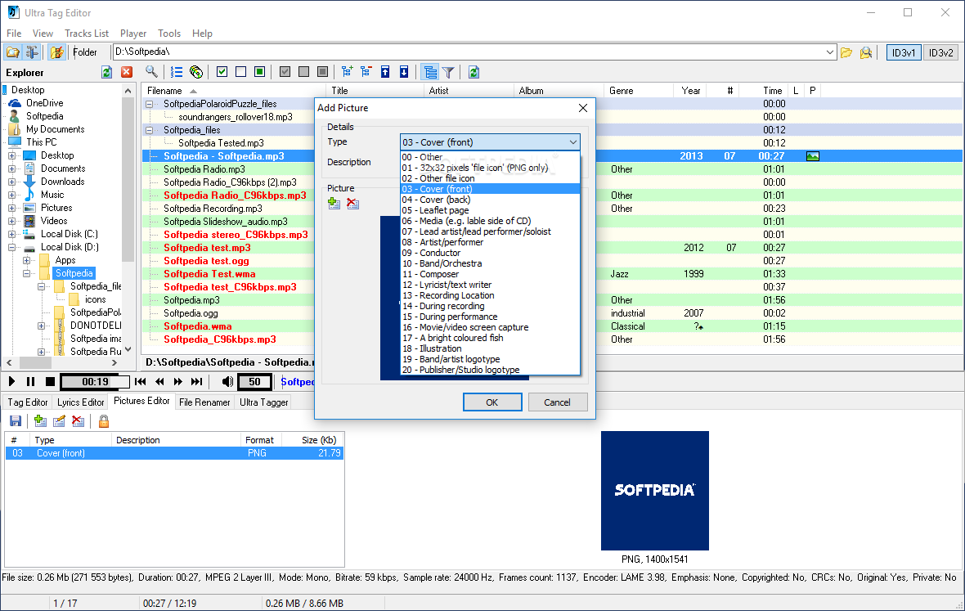Click the move up arrow icon in toolbar
Image resolution: width=965 pixels, height=611 pixels.
(385, 72)
